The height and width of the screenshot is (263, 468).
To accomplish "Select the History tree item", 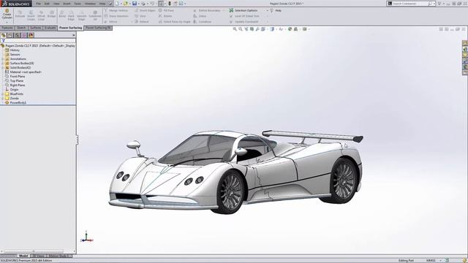I will pyautogui.click(x=12, y=50).
